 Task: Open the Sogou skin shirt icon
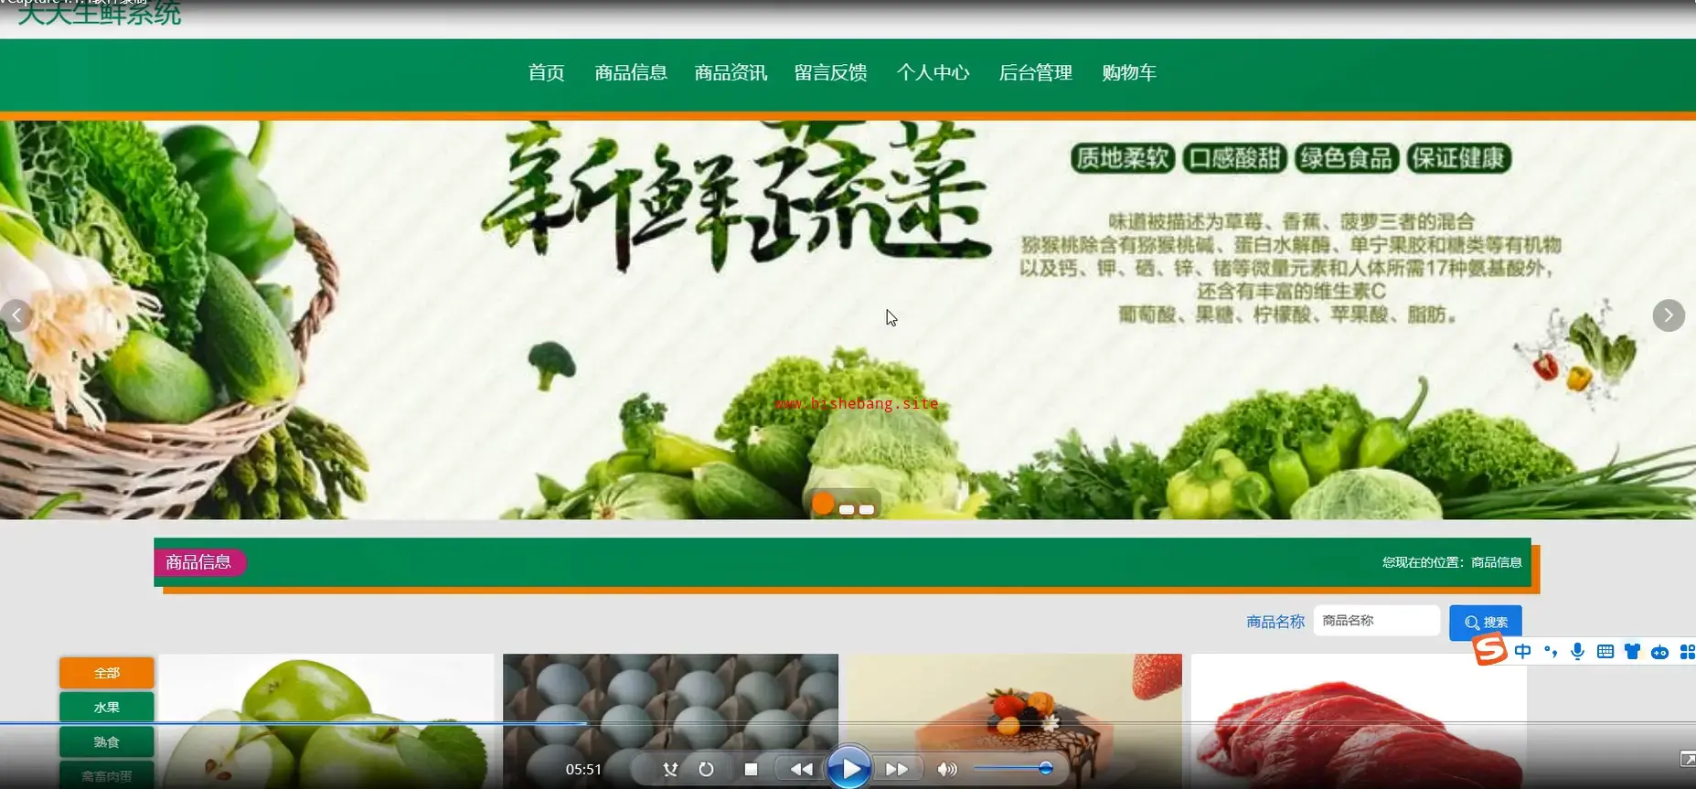1632,652
